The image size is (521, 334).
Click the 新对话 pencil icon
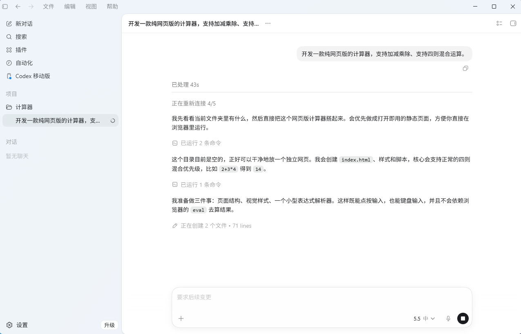(x=9, y=24)
